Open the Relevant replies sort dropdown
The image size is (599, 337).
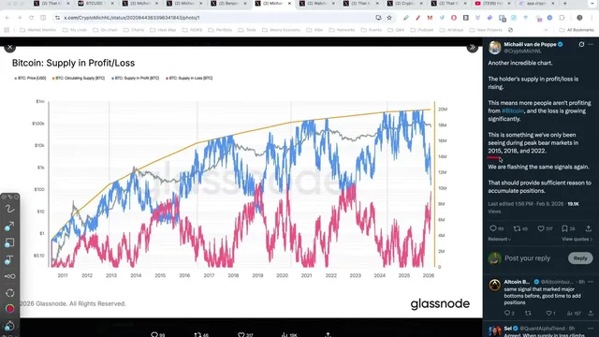tap(499, 240)
